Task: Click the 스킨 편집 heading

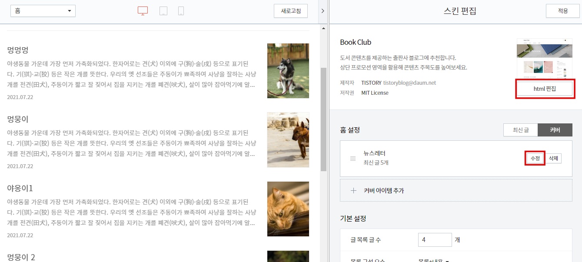Action: pos(460,11)
